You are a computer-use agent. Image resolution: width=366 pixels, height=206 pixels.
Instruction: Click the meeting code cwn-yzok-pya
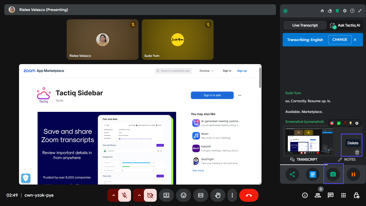point(39,195)
